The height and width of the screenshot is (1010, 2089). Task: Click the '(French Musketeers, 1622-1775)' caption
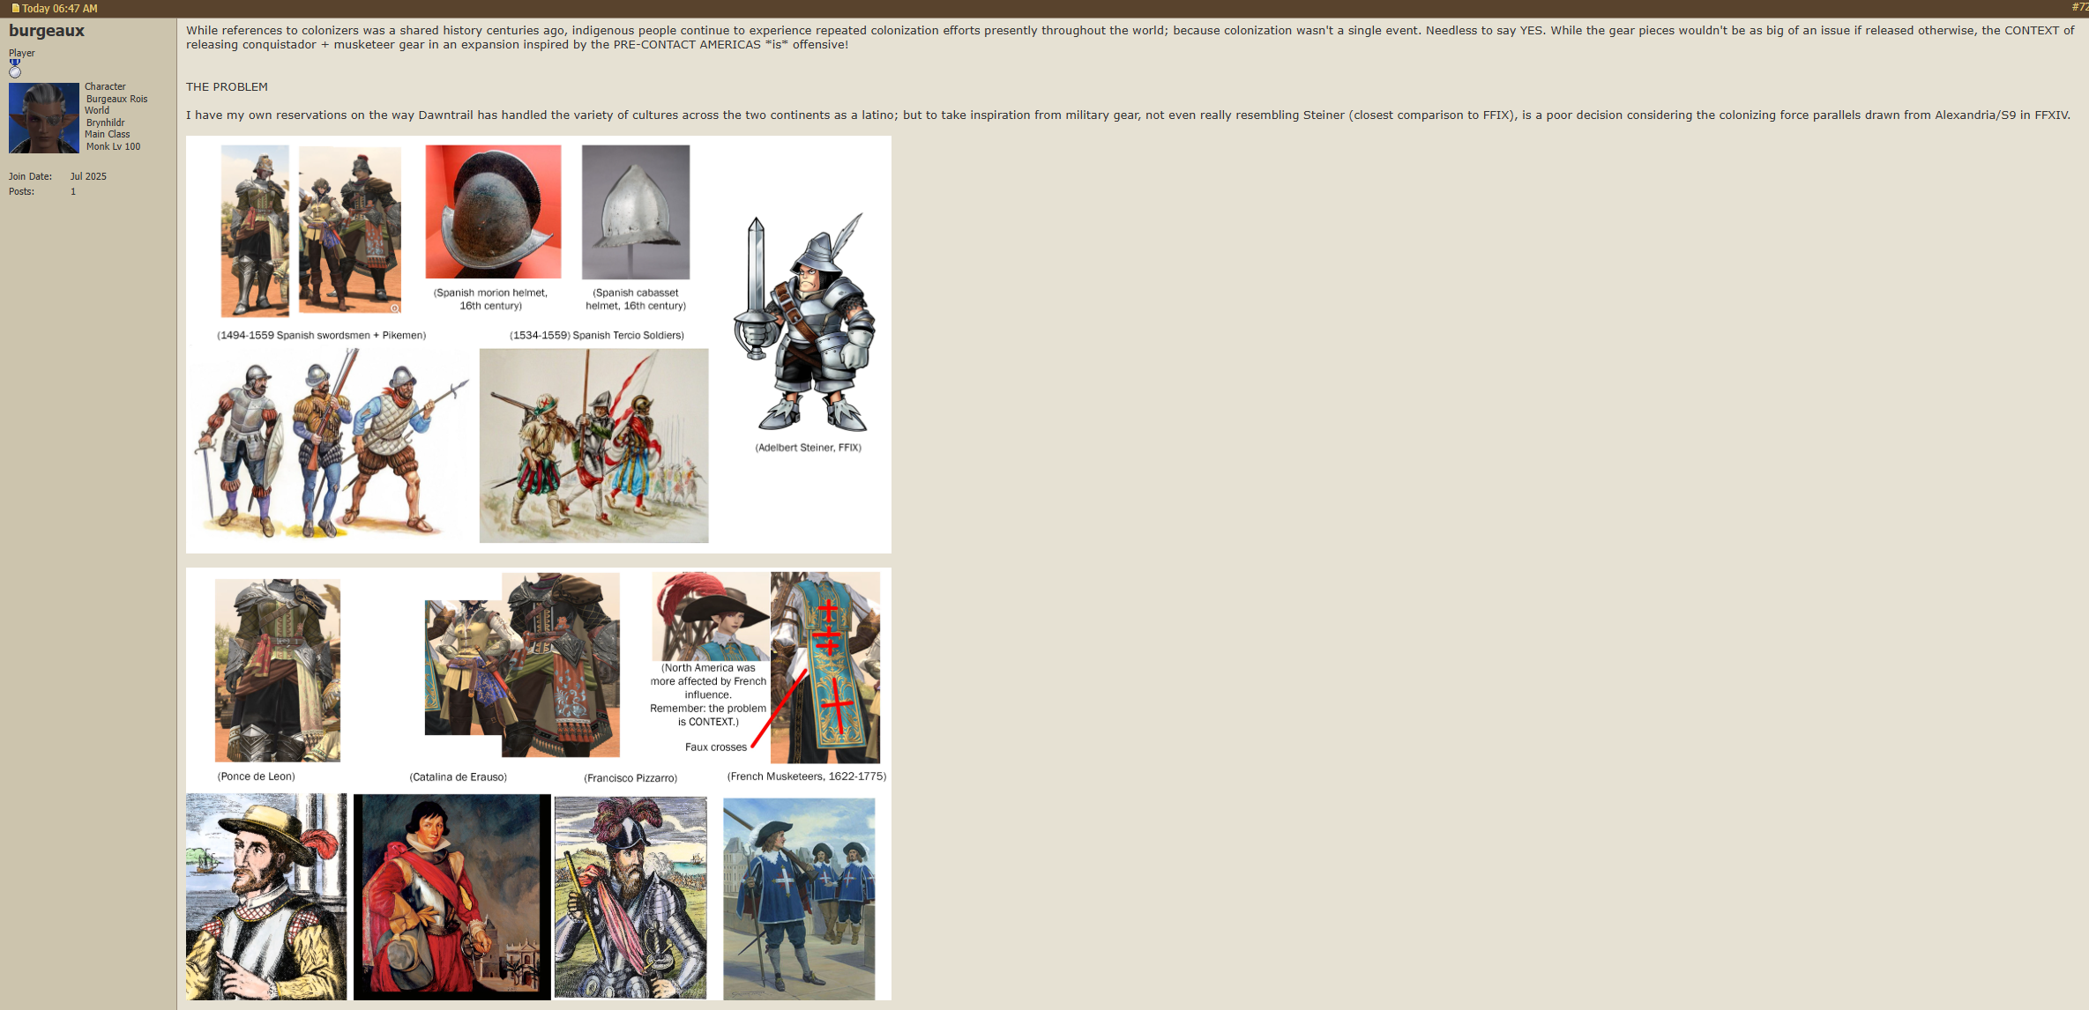click(807, 776)
